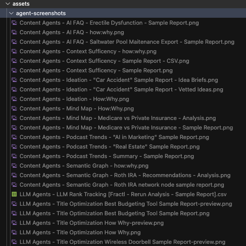
Task: Click image icon of Saltwater Pool Maitenance Export file
Action: pyautogui.click(x=14, y=42)
